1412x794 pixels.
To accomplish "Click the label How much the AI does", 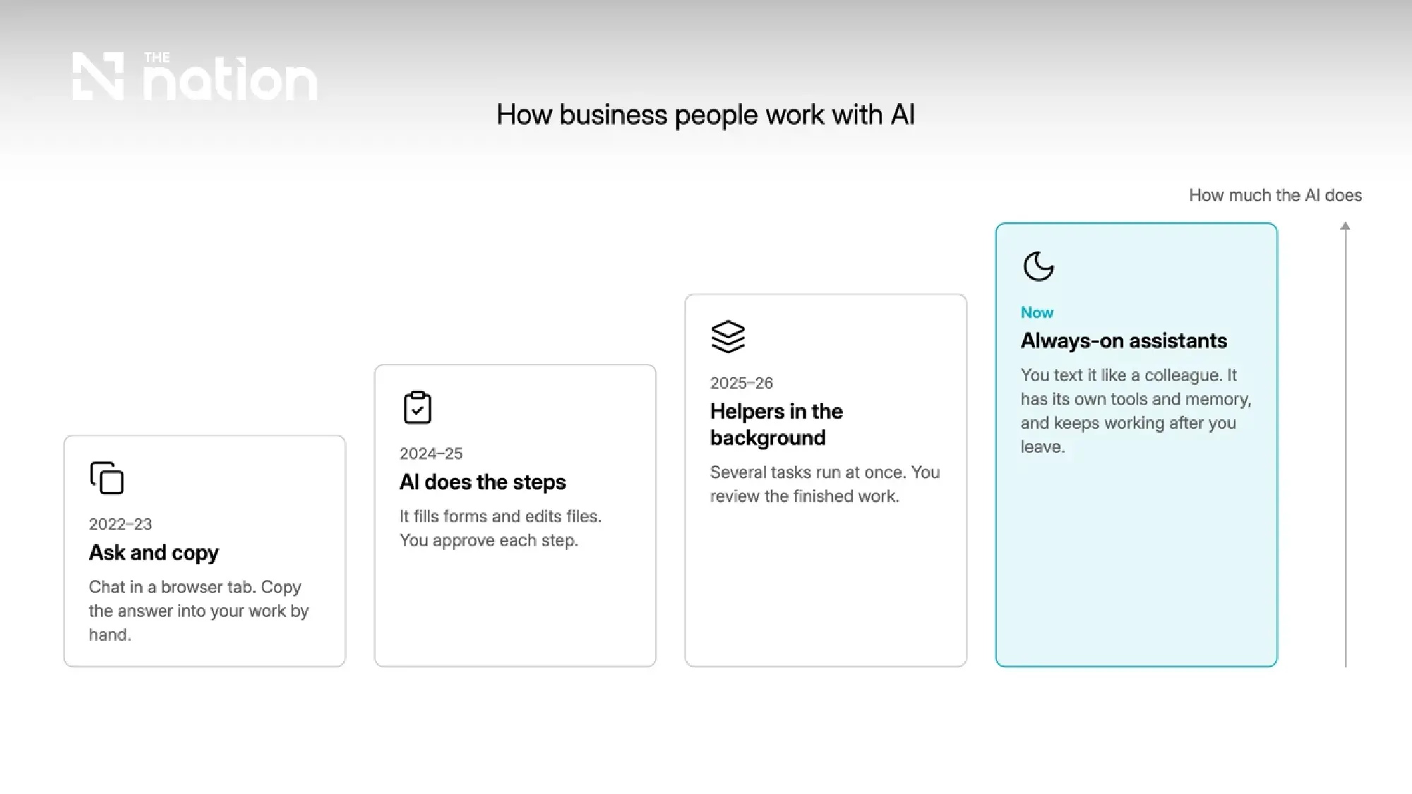I will pyautogui.click(x=1275, y=196).
